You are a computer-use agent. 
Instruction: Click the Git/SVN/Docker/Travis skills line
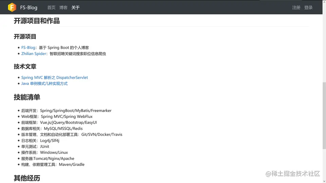(72, 135)
